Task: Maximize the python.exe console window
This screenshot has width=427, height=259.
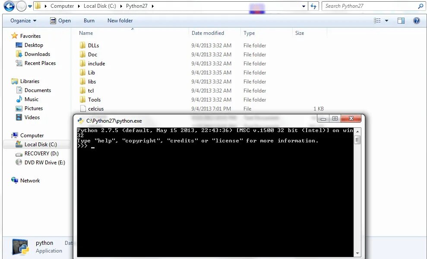Action: [335, 118]
